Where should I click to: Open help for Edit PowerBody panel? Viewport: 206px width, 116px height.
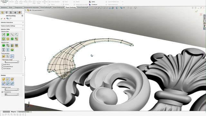[x=22, y=16]
